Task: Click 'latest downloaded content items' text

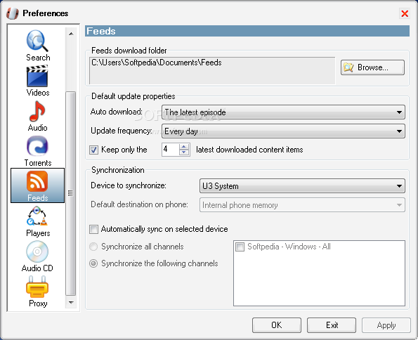Action: point(249,150)
